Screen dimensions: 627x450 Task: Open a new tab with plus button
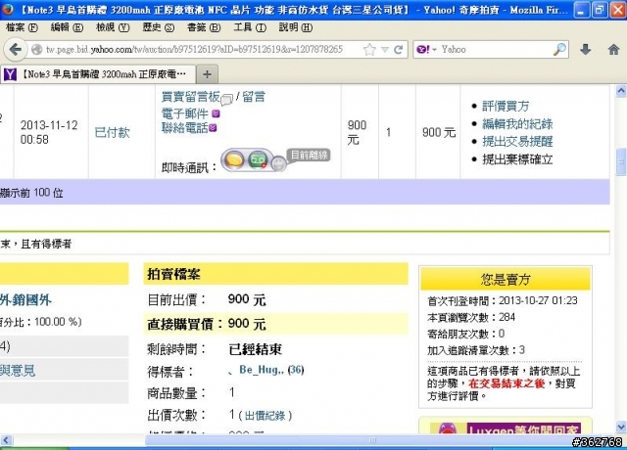[207, 74]
